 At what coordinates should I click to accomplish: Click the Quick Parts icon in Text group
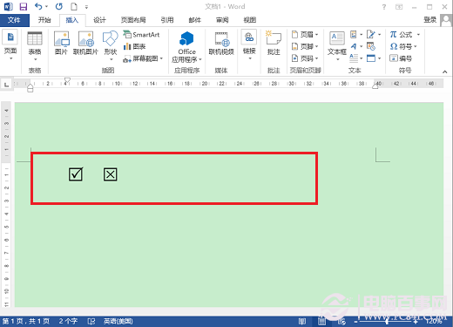[x=354, y=35]
